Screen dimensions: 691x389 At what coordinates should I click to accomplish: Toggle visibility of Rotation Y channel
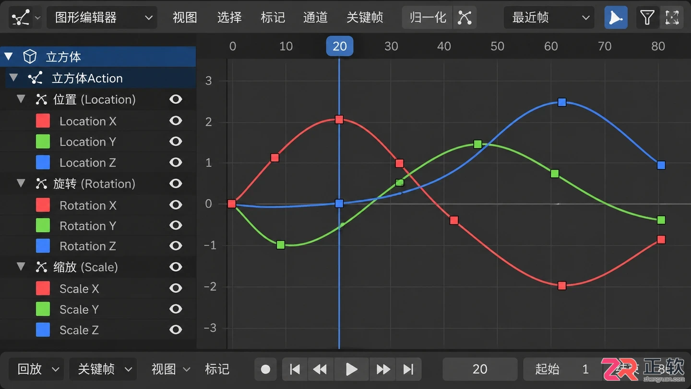tap(176, 225)
